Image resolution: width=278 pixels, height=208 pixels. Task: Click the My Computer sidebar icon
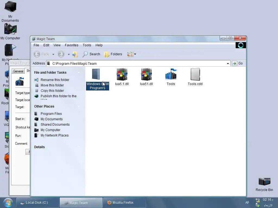36,130
